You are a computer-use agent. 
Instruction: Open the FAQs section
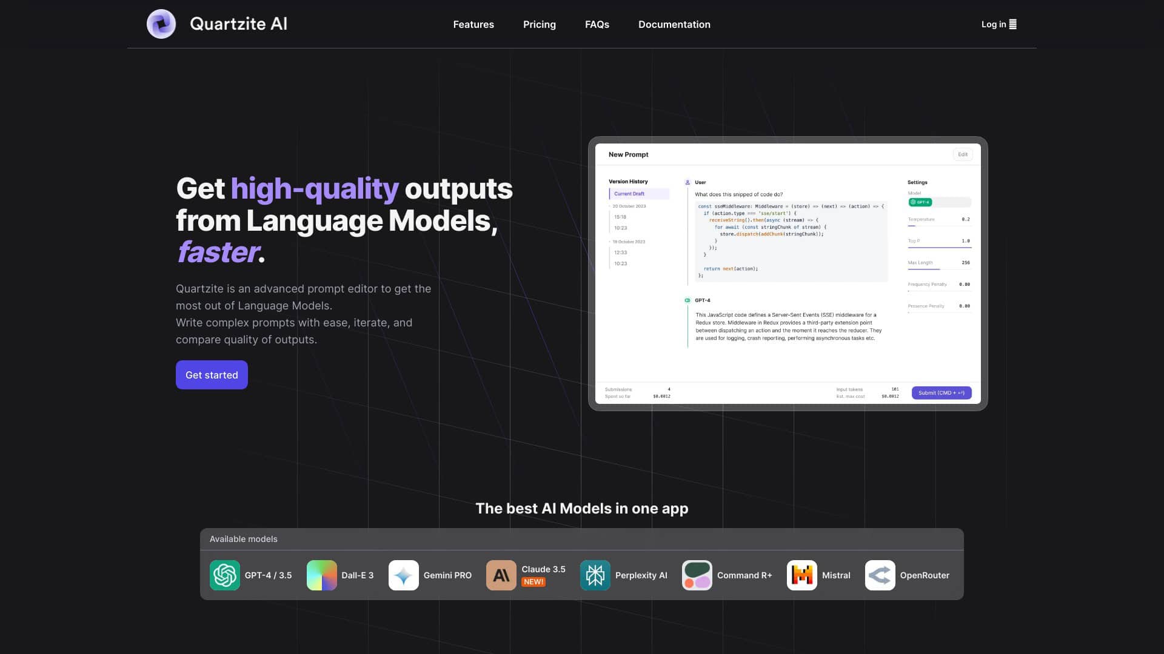(x=597, y=24)
